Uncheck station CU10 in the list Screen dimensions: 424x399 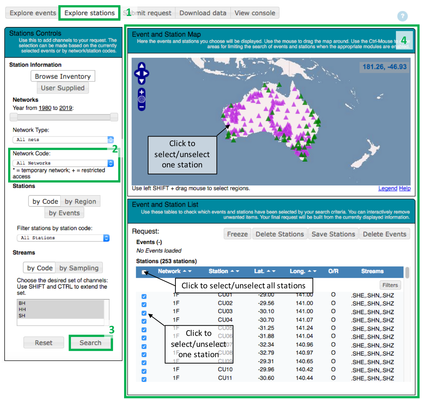click(144, 371)
